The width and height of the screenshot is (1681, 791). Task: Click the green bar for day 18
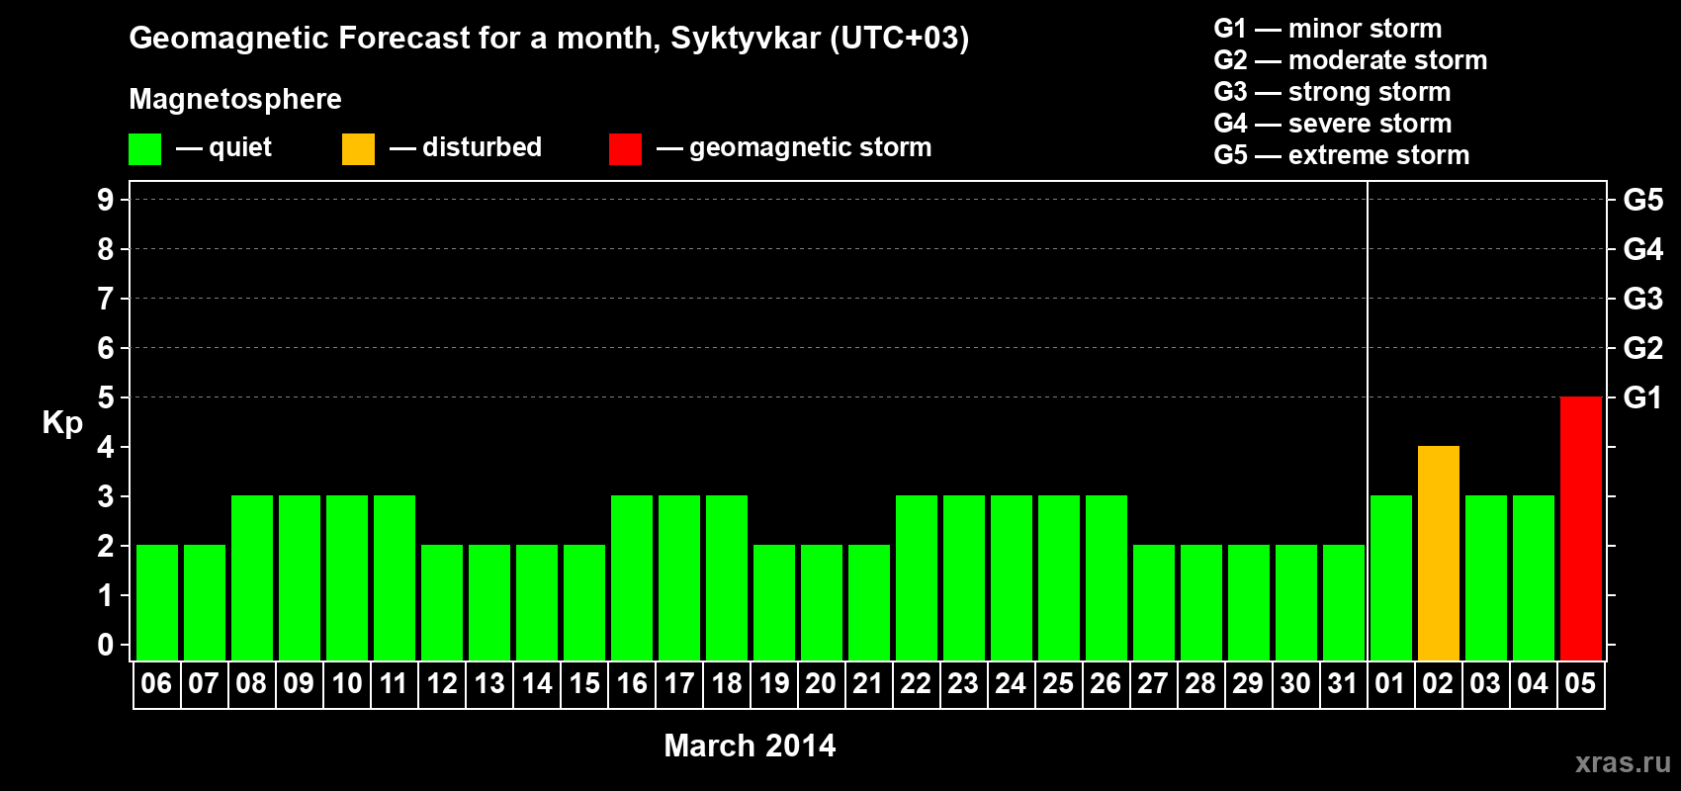(727, 577)
